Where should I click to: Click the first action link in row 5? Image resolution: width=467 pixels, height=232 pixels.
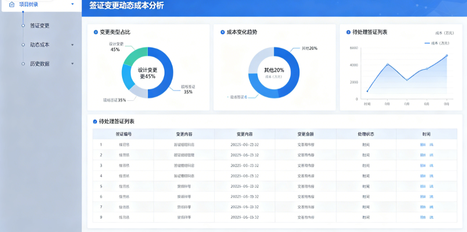click(422, 187)
